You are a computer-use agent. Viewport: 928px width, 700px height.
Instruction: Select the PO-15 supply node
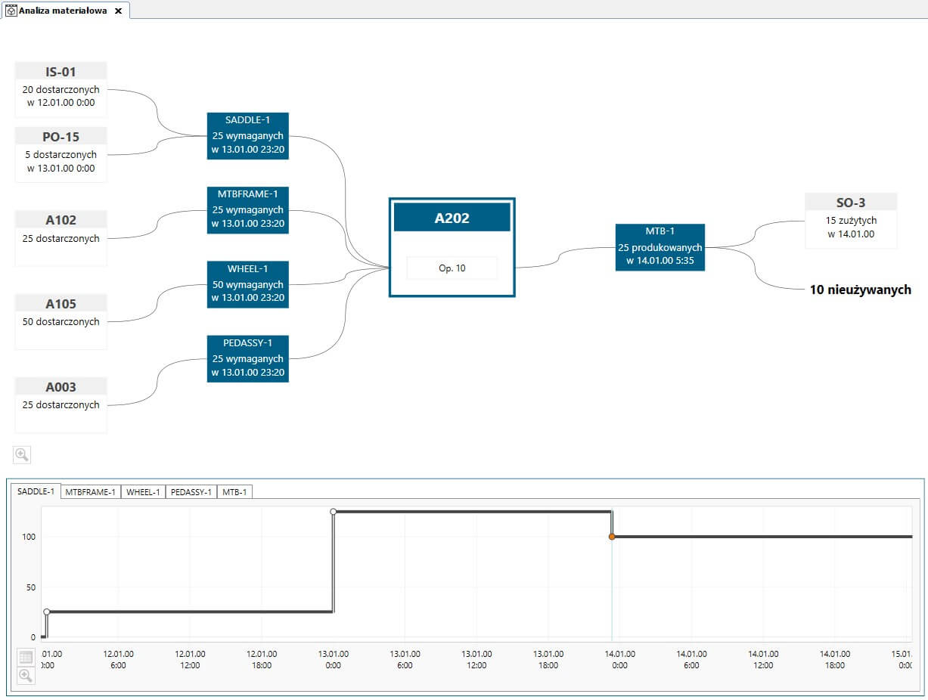tap(61, 154)
